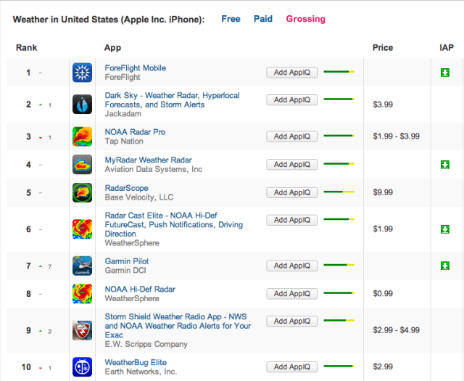Click the Rank column header
This screenshot has height=381, width=464.
point(26,48)
